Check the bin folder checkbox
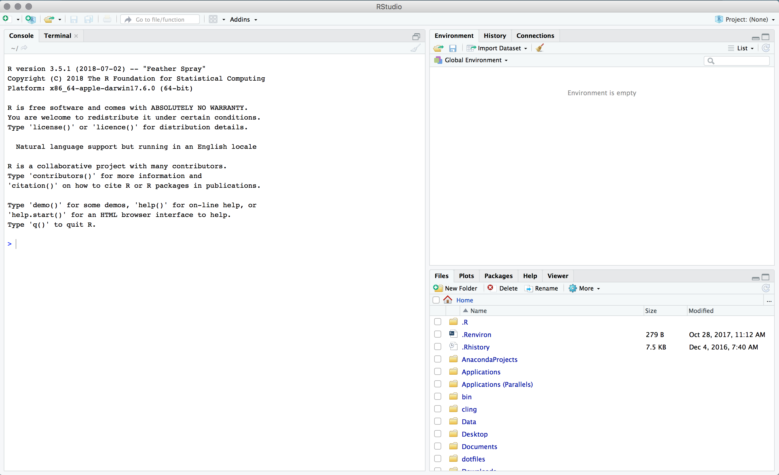779x475 pixels. pyautogui.click(x=438, y=396)
